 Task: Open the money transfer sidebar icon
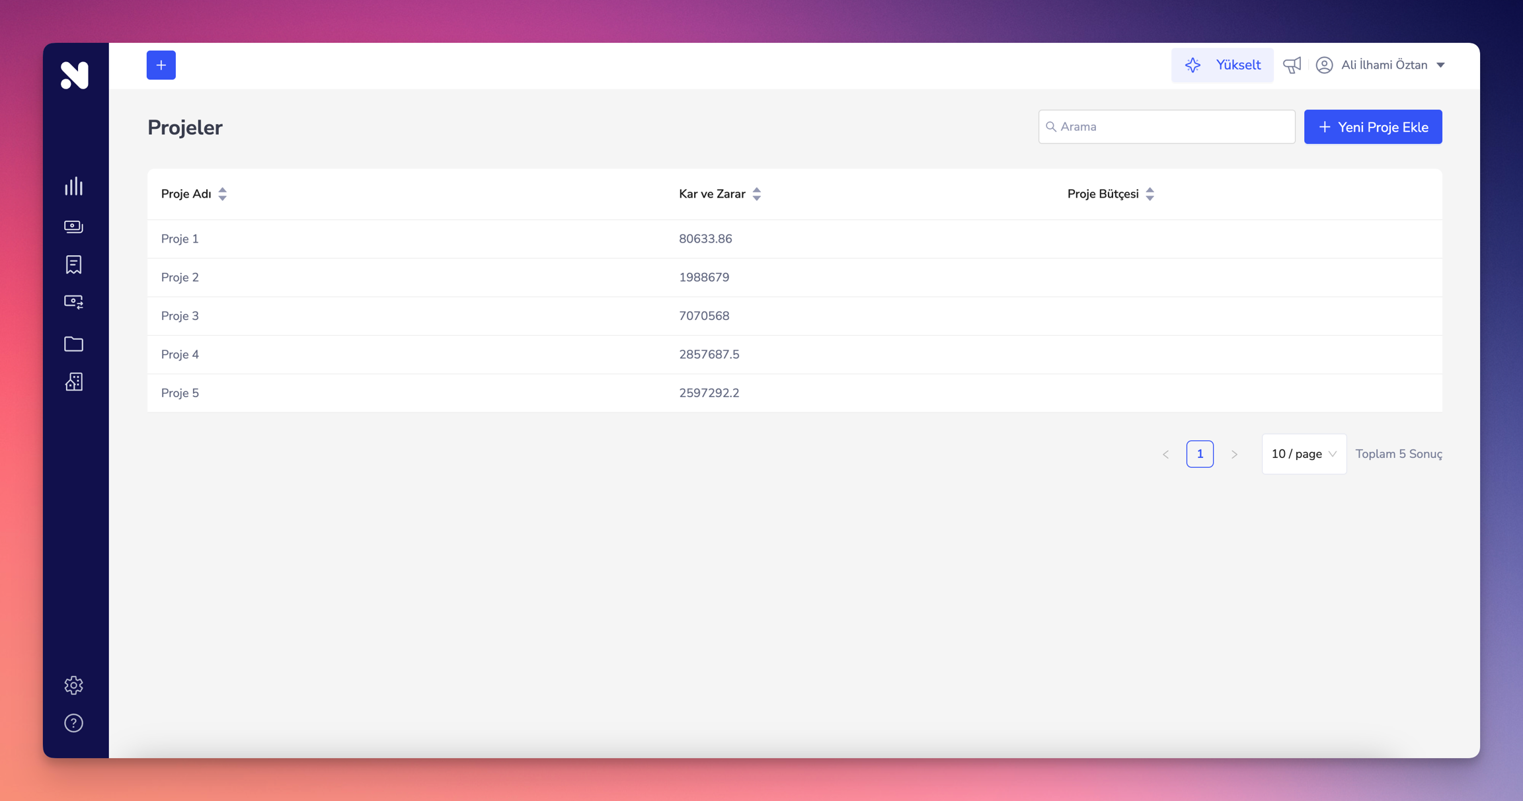[73, 302]
